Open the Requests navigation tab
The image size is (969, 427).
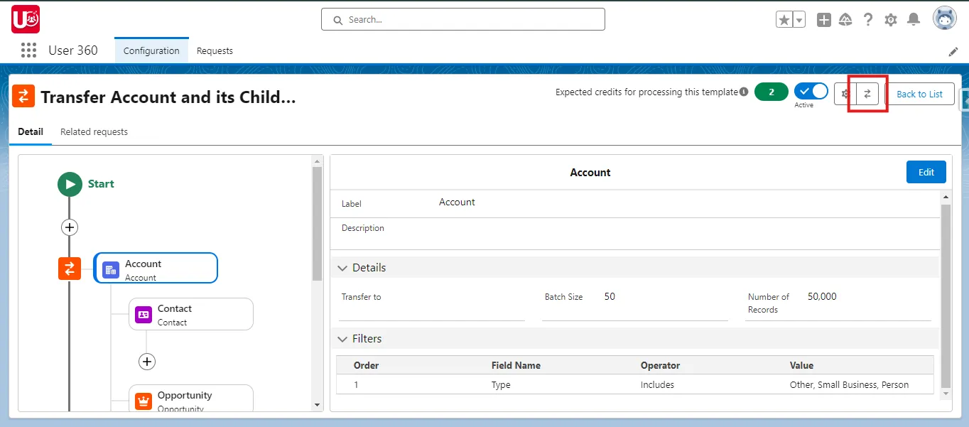click(215, 50)
